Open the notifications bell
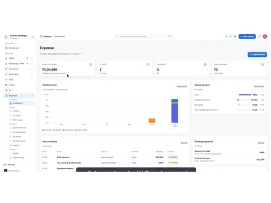Image resolution: width=271 pixels, height=203 pixels. (260, 36)
